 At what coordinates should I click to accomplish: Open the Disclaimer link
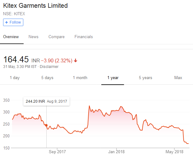pos(49,66)
